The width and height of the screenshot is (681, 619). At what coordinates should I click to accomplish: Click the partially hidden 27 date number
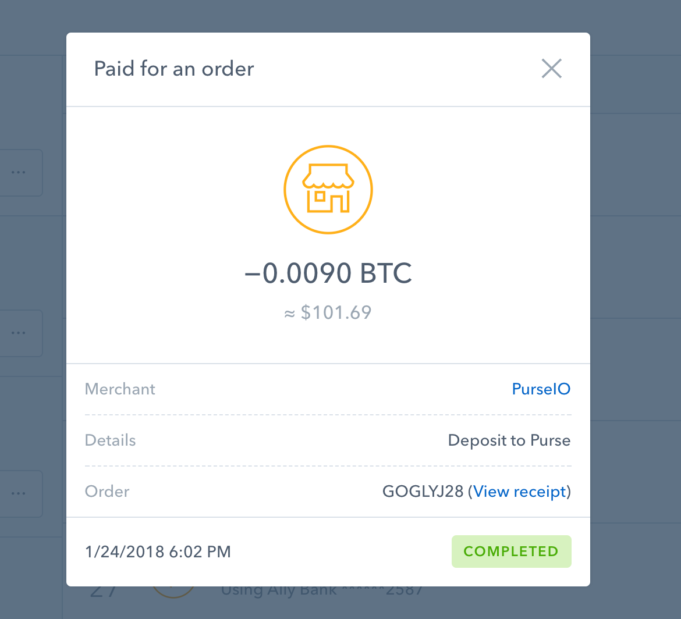pos(104,592)
